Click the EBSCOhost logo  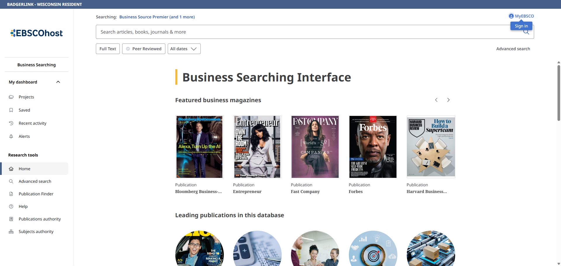coord(37,33)
